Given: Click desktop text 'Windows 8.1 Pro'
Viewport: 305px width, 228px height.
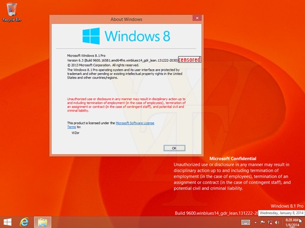Looking at the screenshot, I should coord(287,206).
